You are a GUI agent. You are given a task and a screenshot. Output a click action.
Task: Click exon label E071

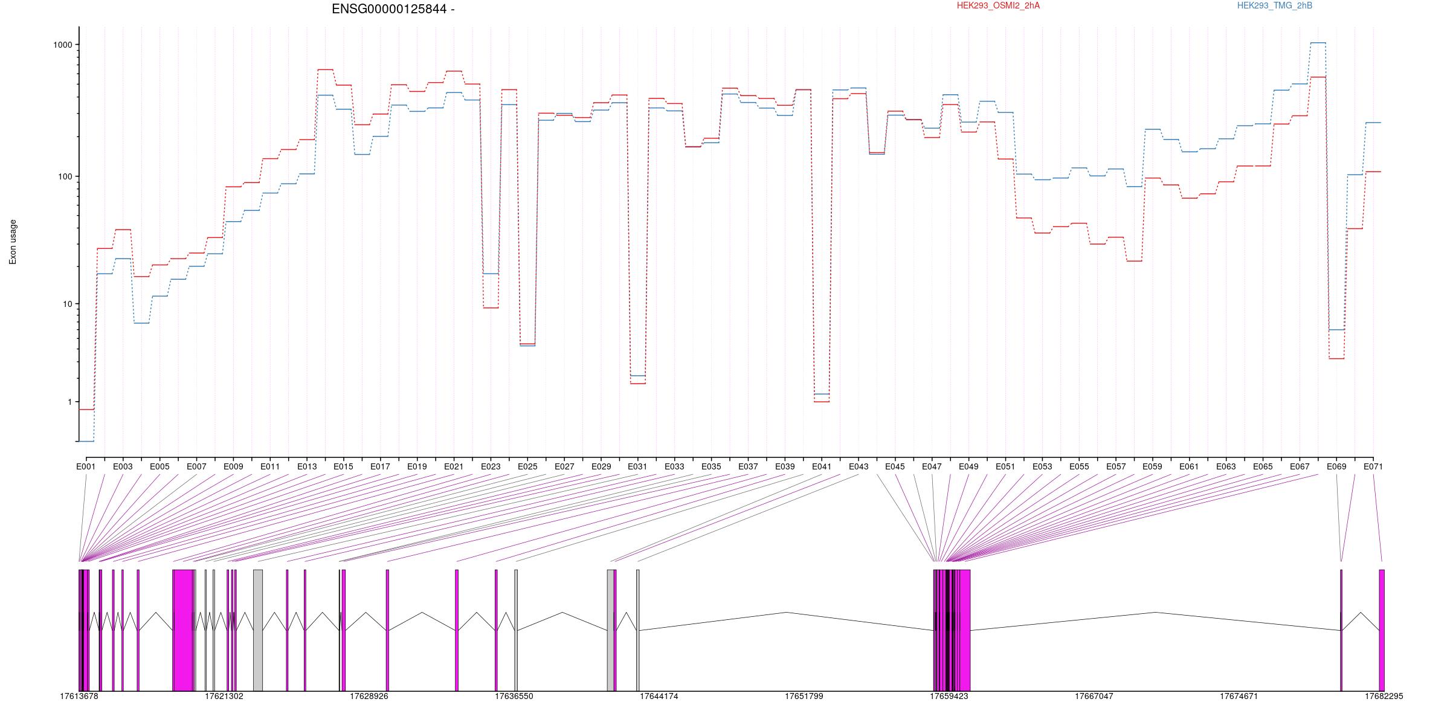(1373, 466)
